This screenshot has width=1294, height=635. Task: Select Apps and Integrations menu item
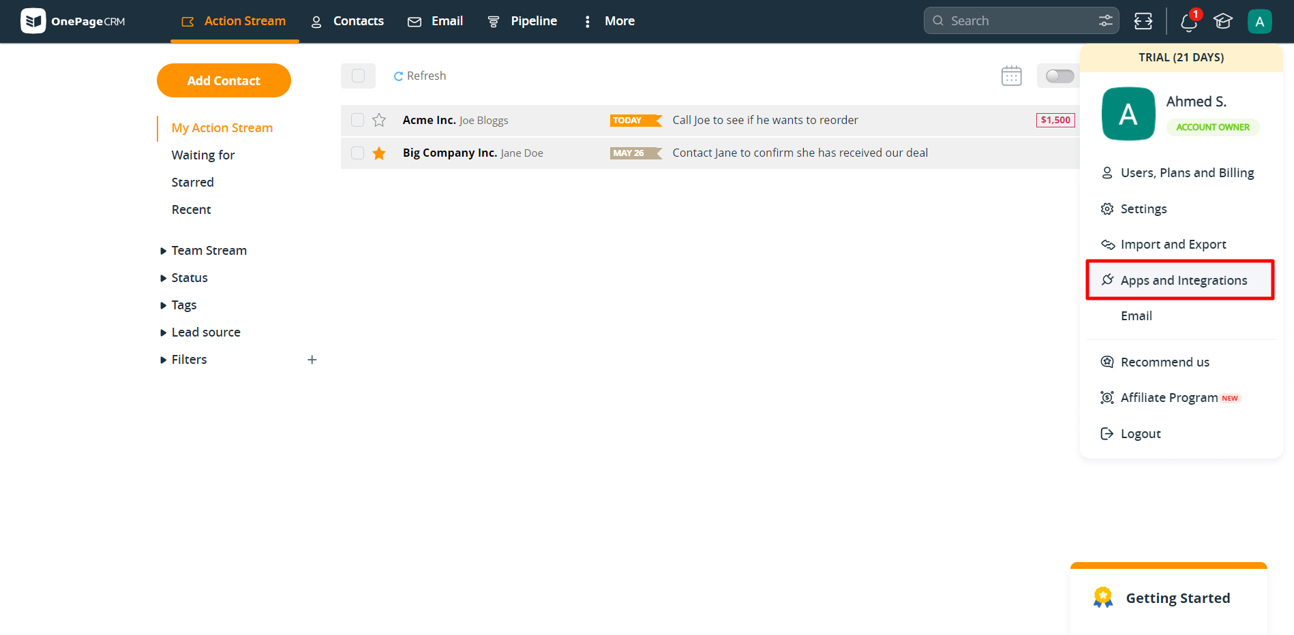1183,280
